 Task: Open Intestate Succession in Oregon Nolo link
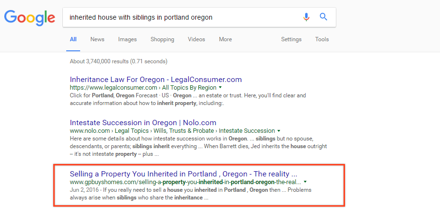[x=143, y=122]
